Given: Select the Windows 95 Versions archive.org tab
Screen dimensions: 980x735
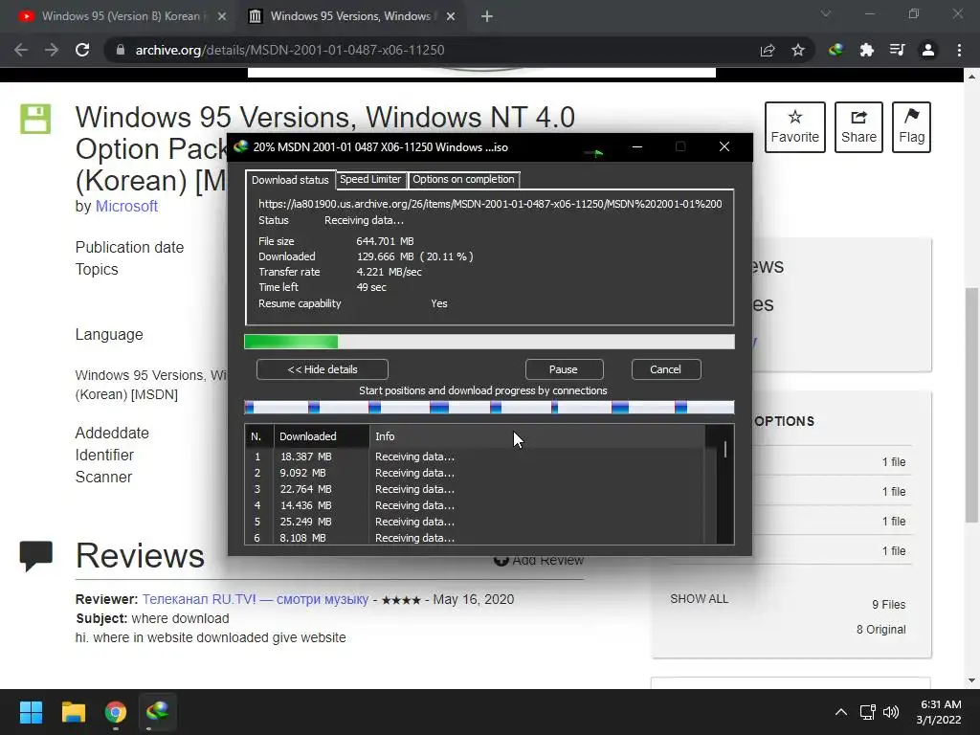Looking at the screenshot, I should pyautogui.click(x=351, y=16).
